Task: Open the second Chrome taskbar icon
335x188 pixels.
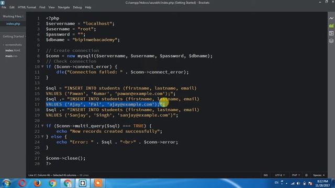Action: 68,183
